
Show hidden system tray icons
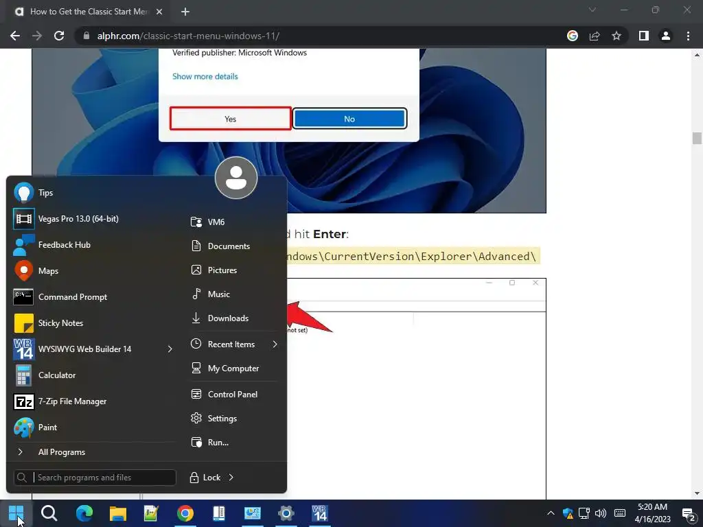coord(551,513)
